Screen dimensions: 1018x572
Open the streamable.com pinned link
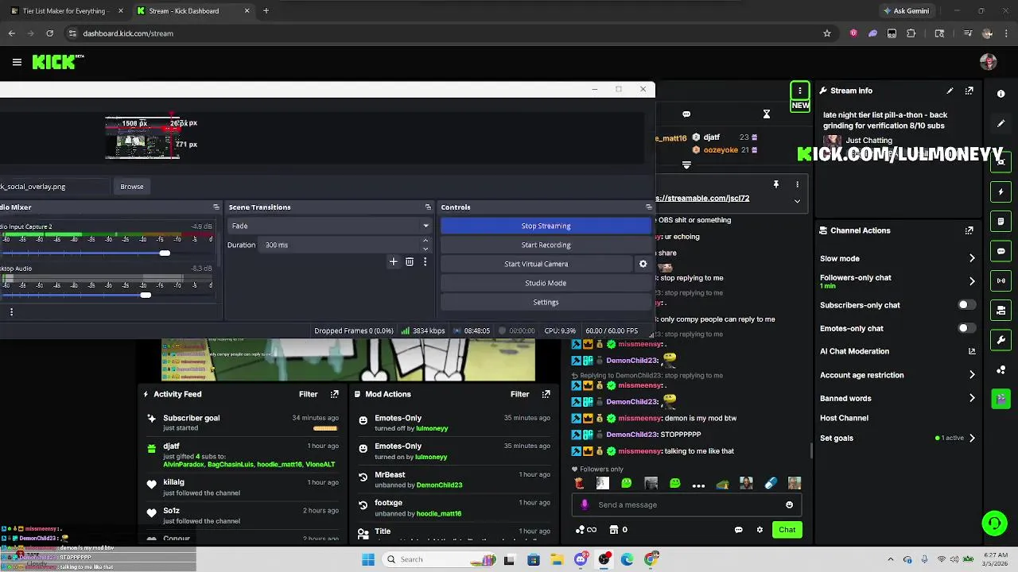702,199
